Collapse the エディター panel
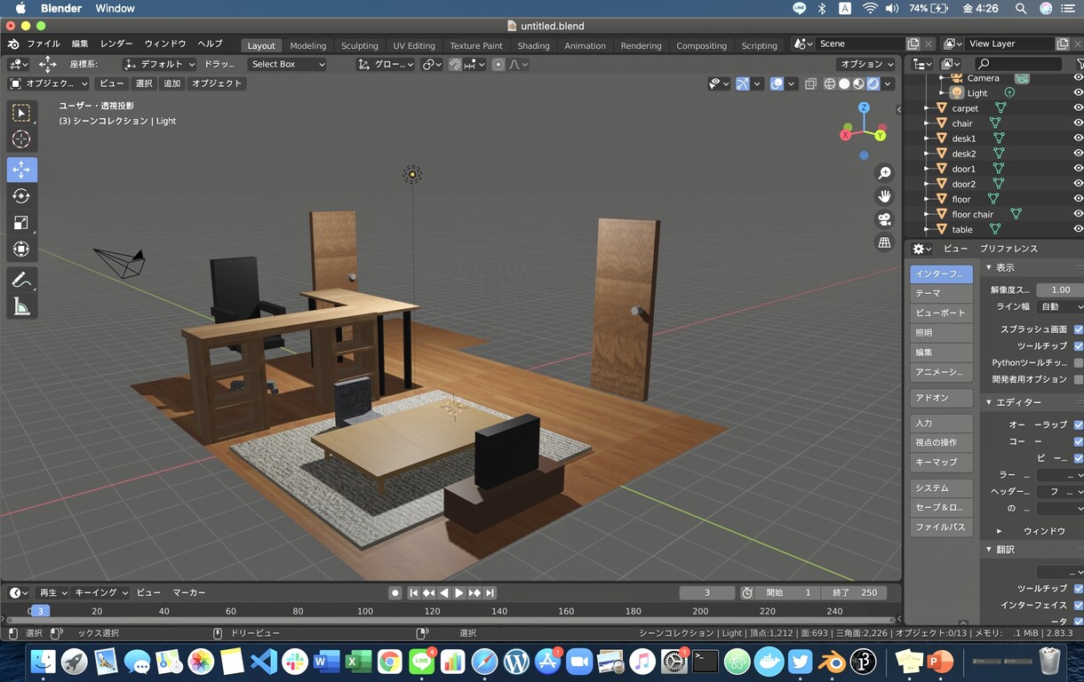1084x682 pixels. pyautogui.click(x=990, y=402)
